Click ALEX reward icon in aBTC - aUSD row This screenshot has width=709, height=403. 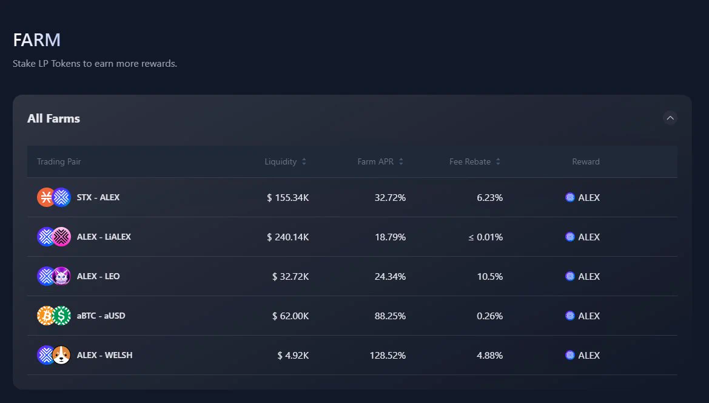coord(570,315)
